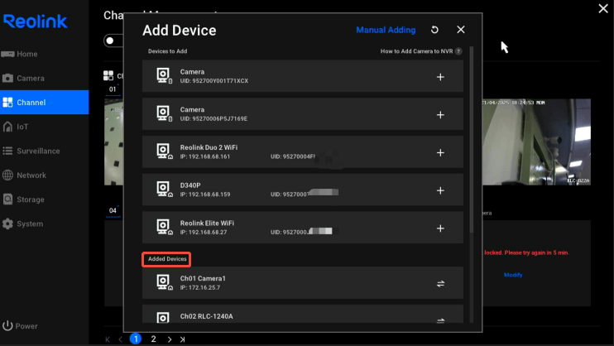Click the Power button
614x346 pixels.
(x=21, y=325)
